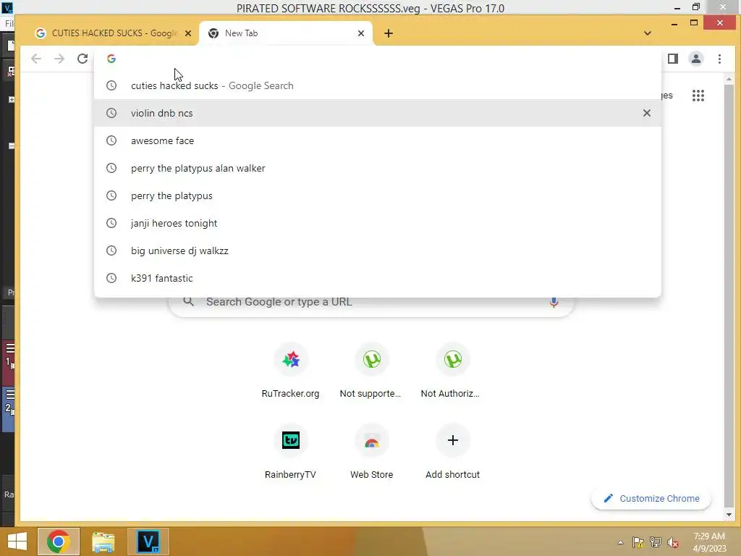Click the back navigation arrow
Image resolution: width=741 pixels, height=556 pixels.
tap(36, 59)
